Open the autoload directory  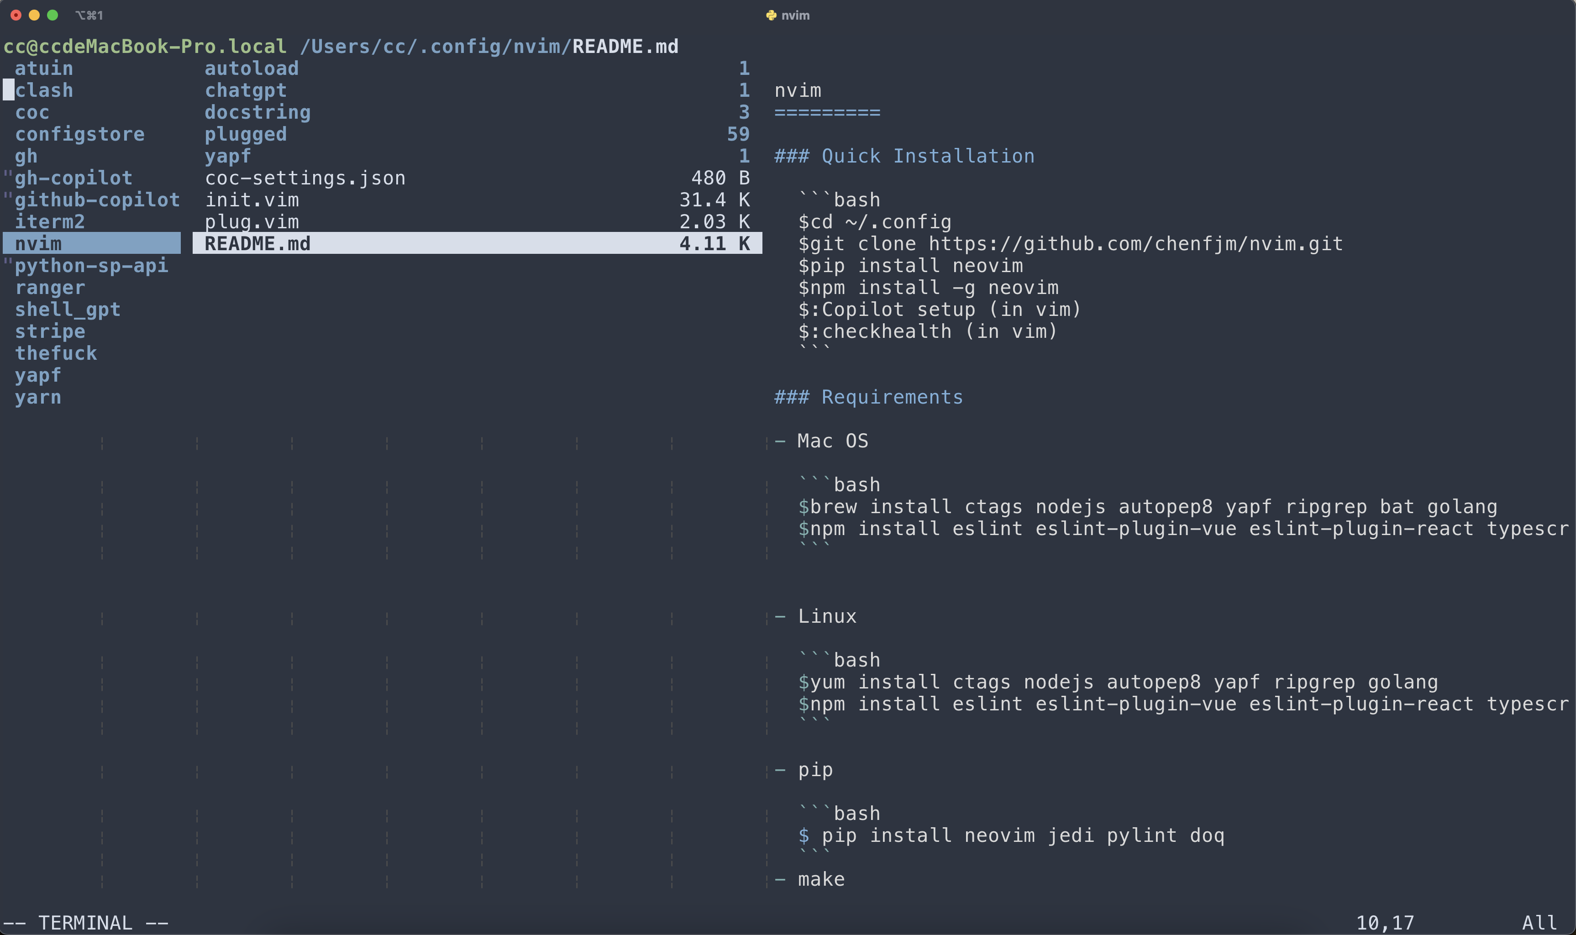coord(251,68)
